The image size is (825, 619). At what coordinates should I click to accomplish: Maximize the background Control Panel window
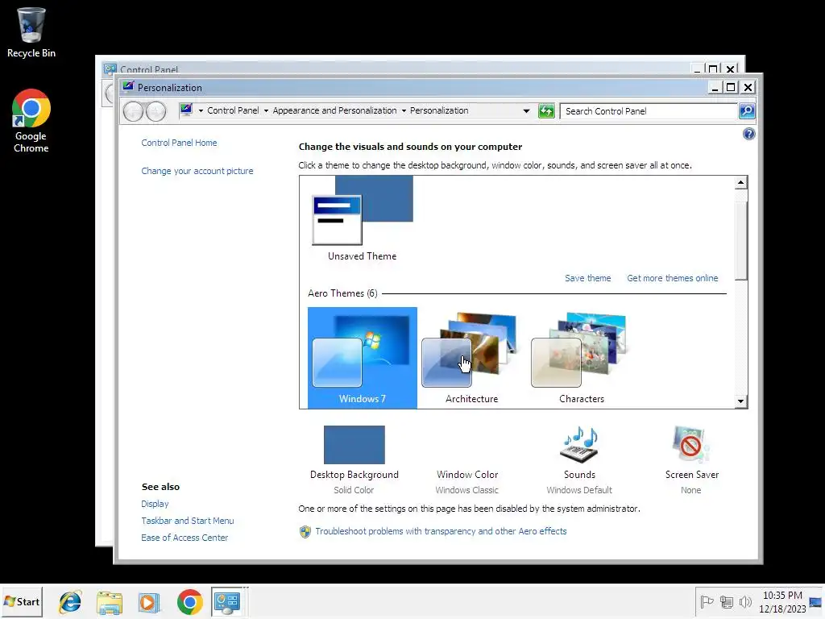(x=713, y=69)
